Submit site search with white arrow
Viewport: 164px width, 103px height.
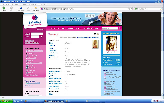pos(120,28)
